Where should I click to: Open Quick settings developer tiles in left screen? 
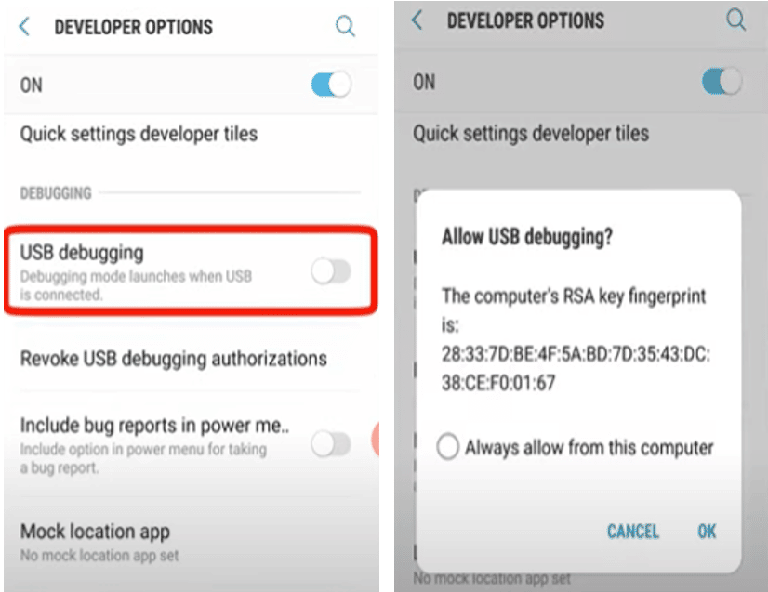pos(191,134)
